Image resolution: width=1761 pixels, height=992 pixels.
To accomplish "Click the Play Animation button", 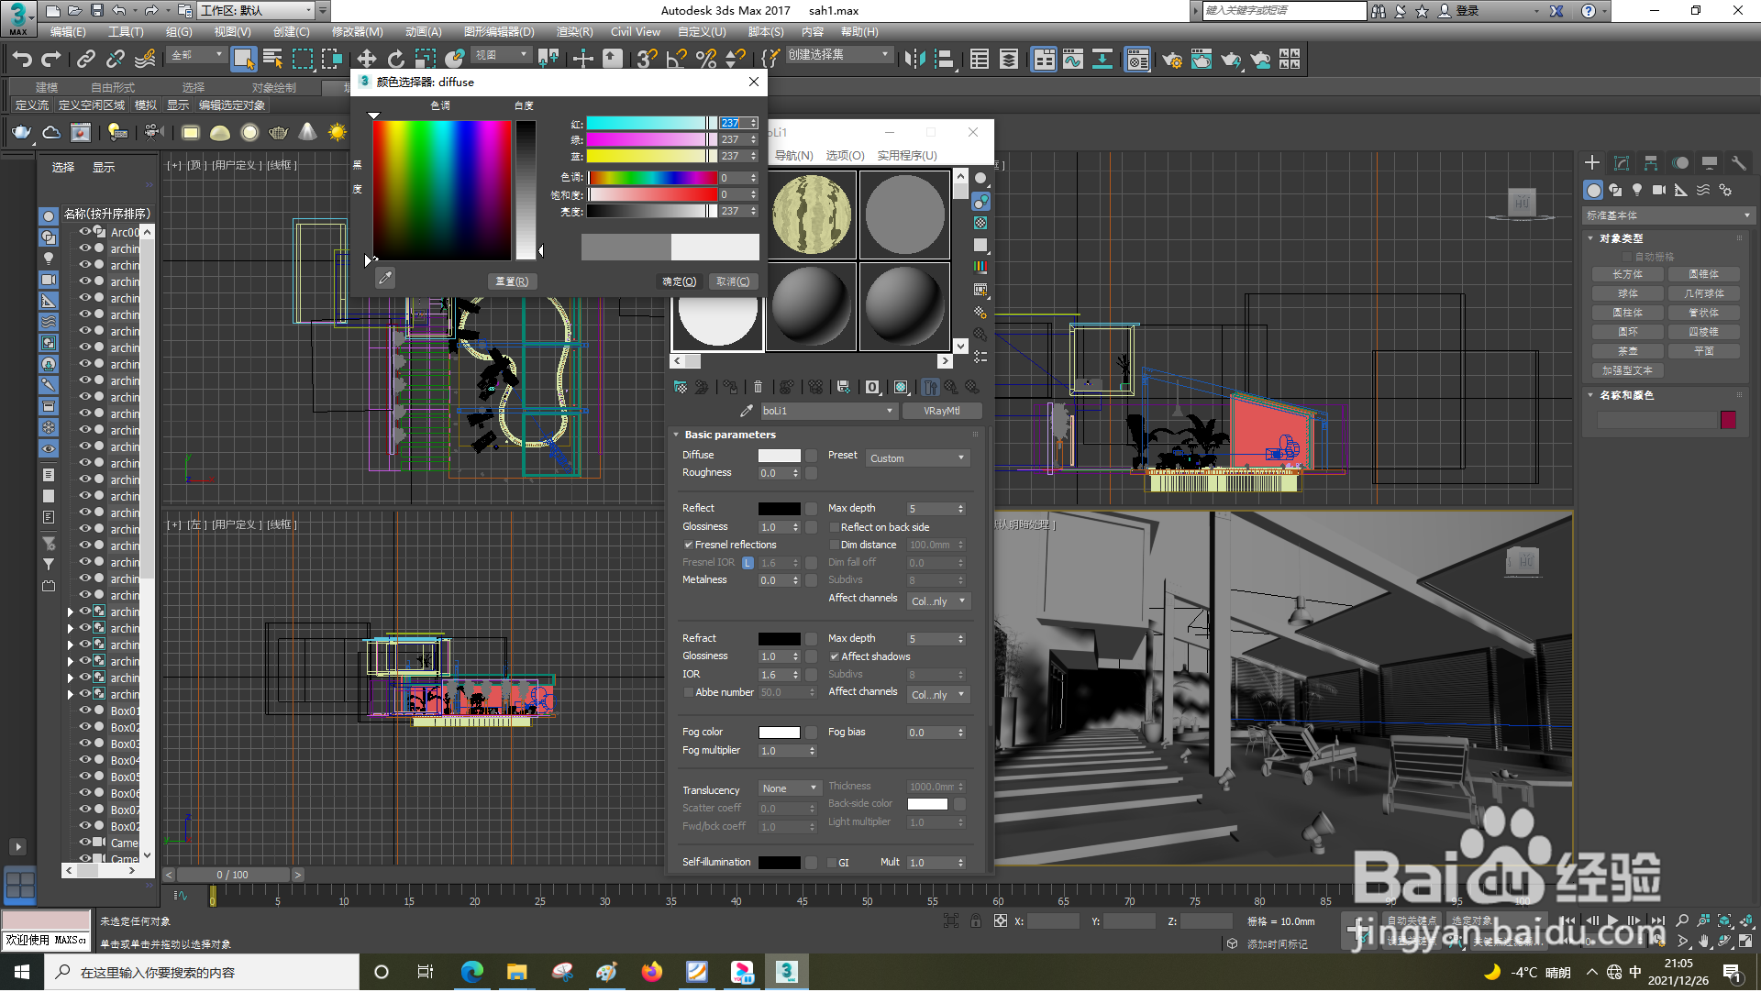I will [1612, 920].
